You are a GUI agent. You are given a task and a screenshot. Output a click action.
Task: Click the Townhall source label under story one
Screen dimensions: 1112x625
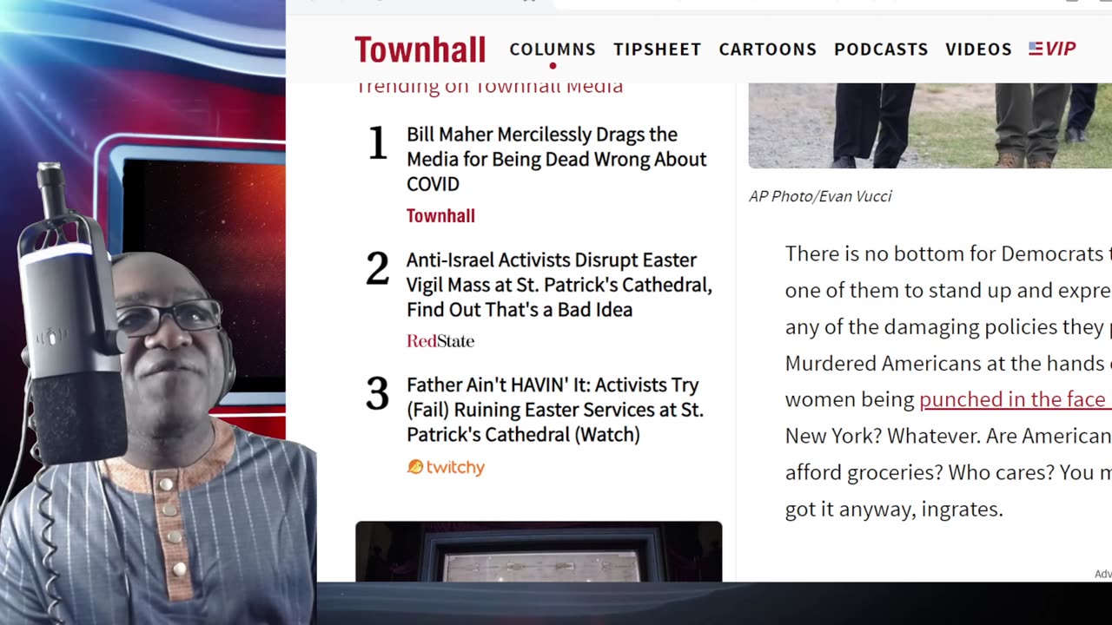(440, 215)
